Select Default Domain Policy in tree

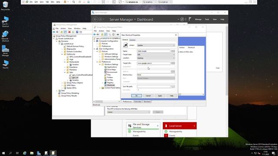[x=75, y=46]
